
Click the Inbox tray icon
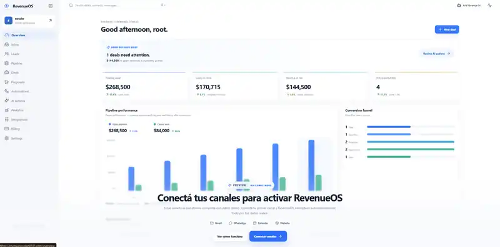[7, 44]
